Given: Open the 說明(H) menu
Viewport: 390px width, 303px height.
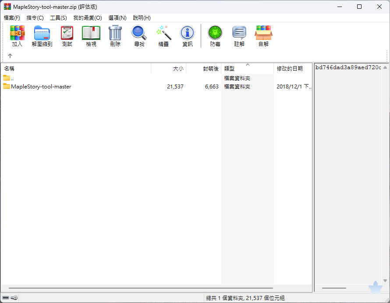Looking at the screenshot, I should click(x=142, y=18).
